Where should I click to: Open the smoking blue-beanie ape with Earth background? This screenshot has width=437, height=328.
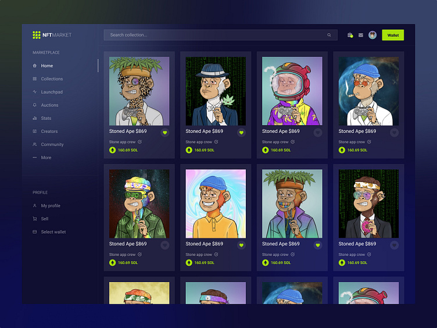(x=368, y=91)
